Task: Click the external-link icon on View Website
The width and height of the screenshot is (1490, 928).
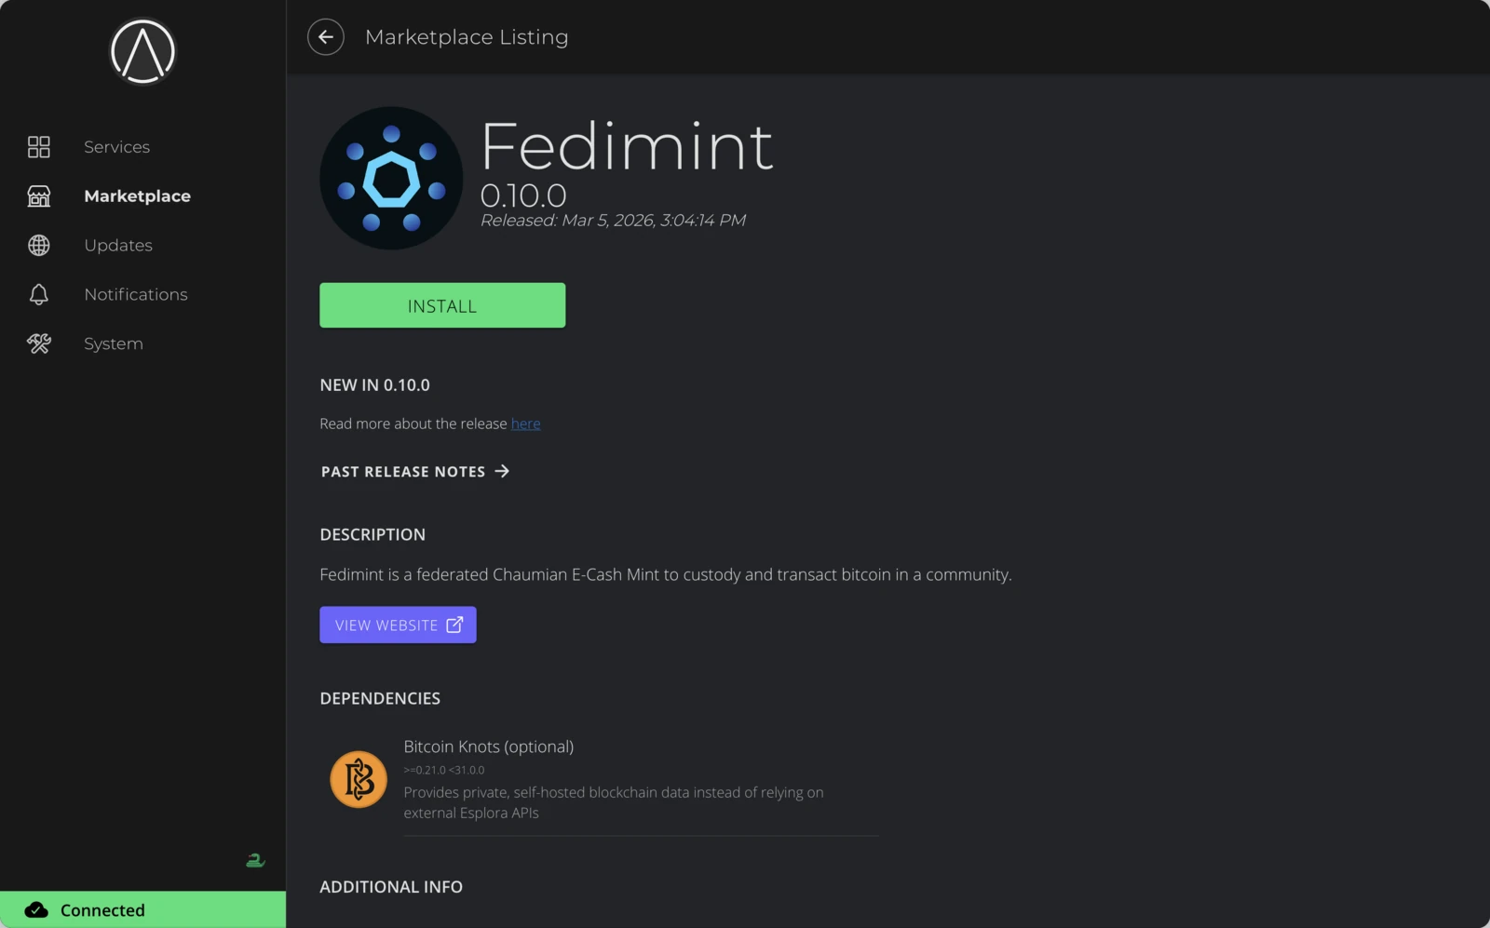Action: [x=454, y=625]
